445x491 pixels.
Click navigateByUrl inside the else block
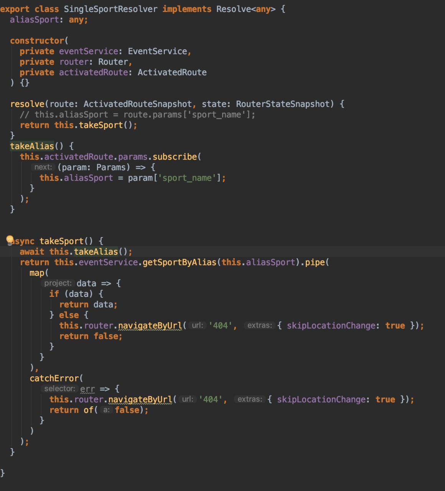click(150, 326)
